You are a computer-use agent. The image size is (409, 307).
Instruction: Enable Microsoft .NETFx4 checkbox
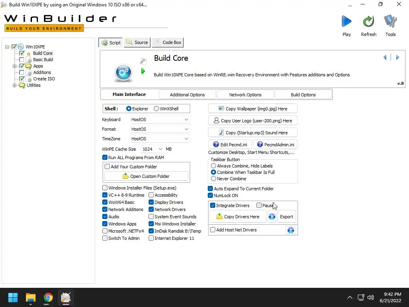105,231
